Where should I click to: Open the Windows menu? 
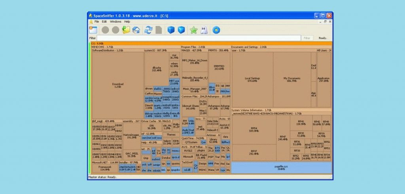[x=115, y=22]
